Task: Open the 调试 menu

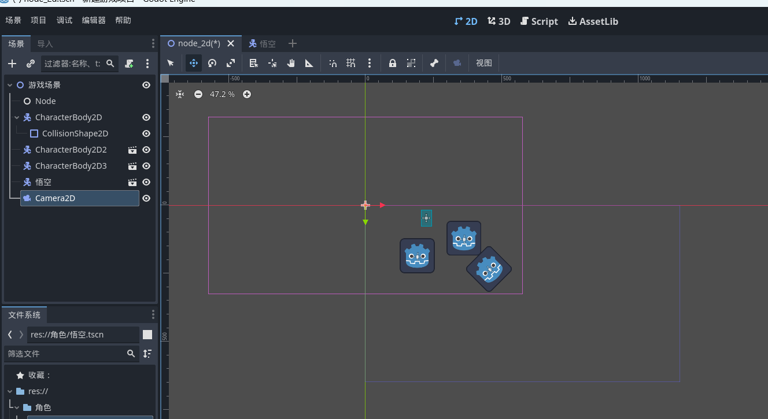Action: pyautogui.click(x=64, y=20)
